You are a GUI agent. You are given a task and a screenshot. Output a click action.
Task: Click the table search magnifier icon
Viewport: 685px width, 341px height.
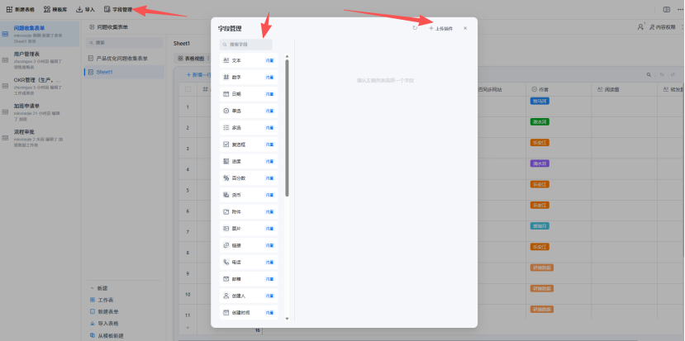[649, 74]
